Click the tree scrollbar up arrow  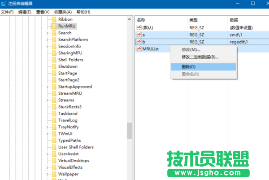click(130, 19)
